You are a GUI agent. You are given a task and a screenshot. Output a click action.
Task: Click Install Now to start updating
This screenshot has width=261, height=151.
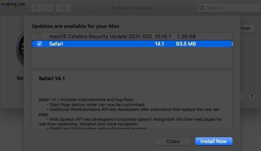pos(214,142)
